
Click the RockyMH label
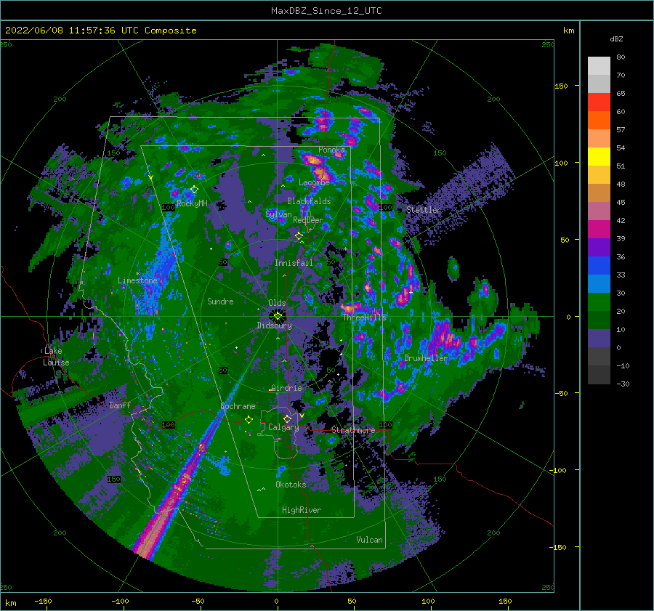coord(192,203)
